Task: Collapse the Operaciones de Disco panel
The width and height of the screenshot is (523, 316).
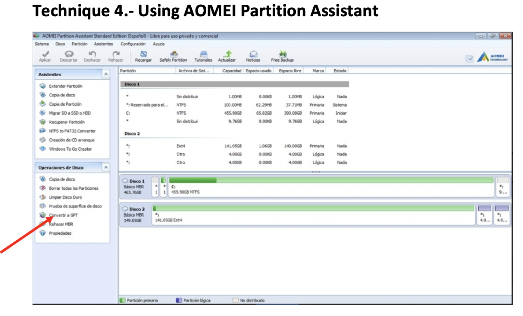Action: 106,167
